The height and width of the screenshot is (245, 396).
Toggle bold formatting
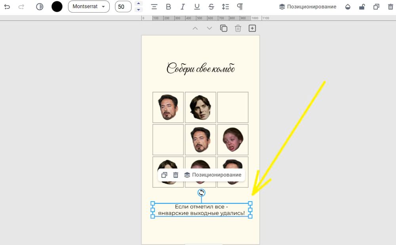tap(168, 7)
